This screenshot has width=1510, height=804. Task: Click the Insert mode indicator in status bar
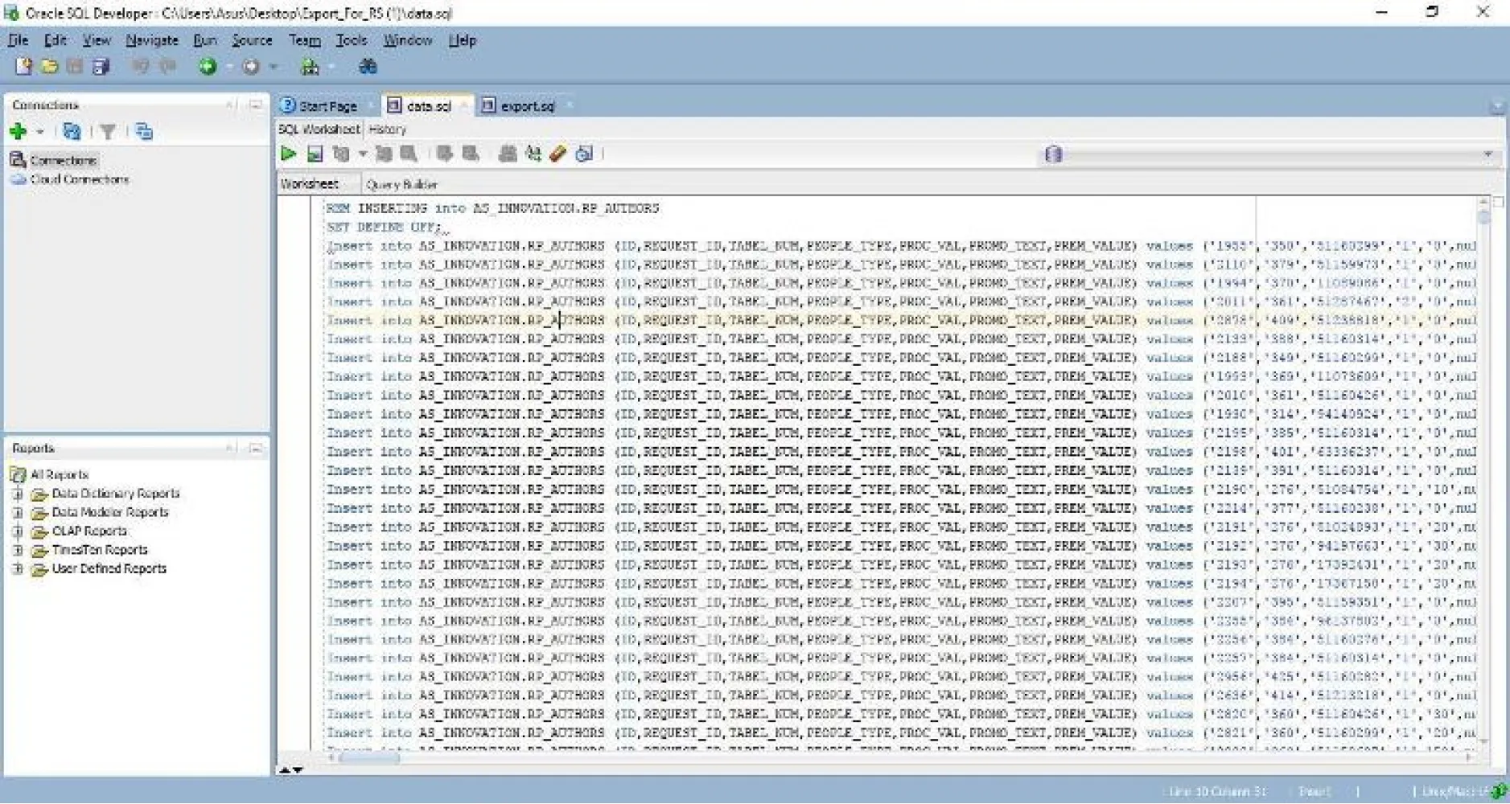point(1315,792)
